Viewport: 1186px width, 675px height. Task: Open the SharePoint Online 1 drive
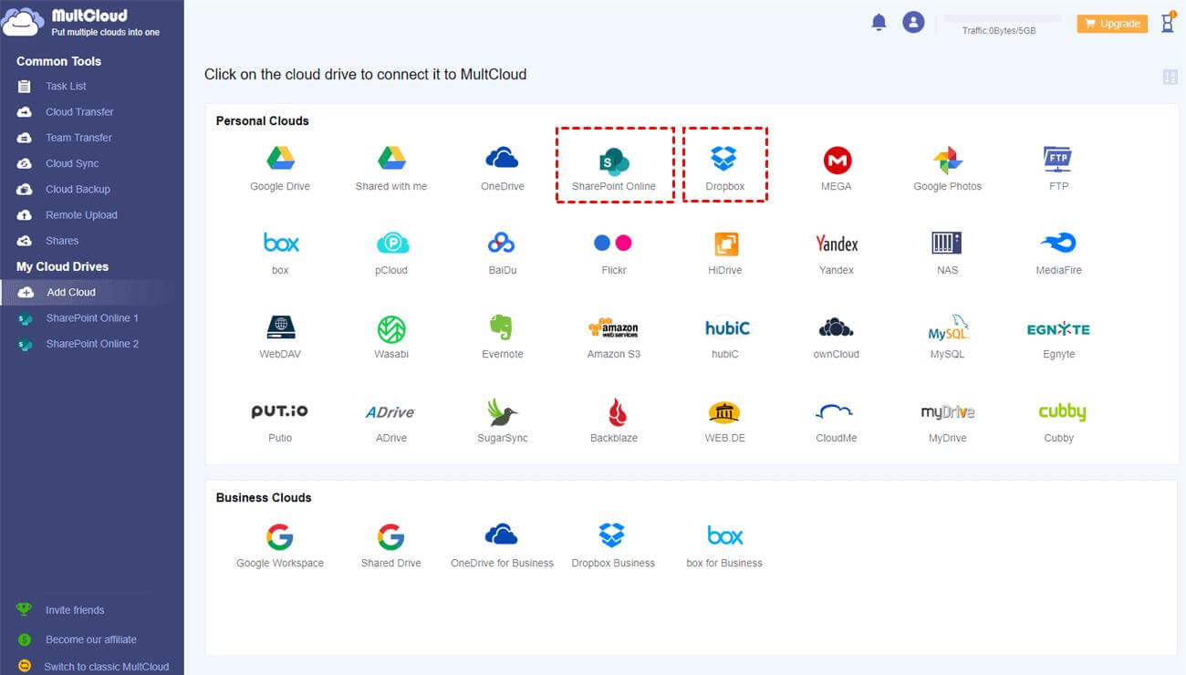91,318
